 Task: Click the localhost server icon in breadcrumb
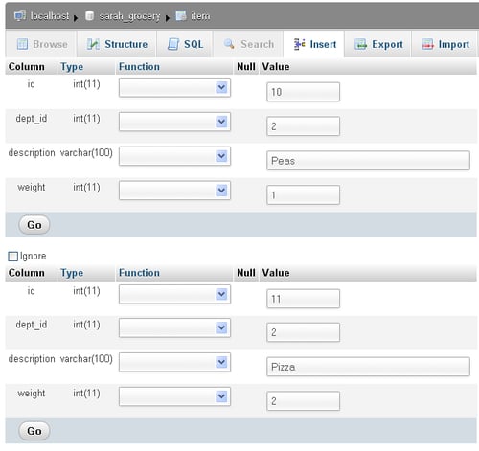pos(20,15)
